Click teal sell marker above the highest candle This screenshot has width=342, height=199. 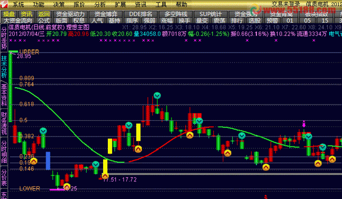157,96
